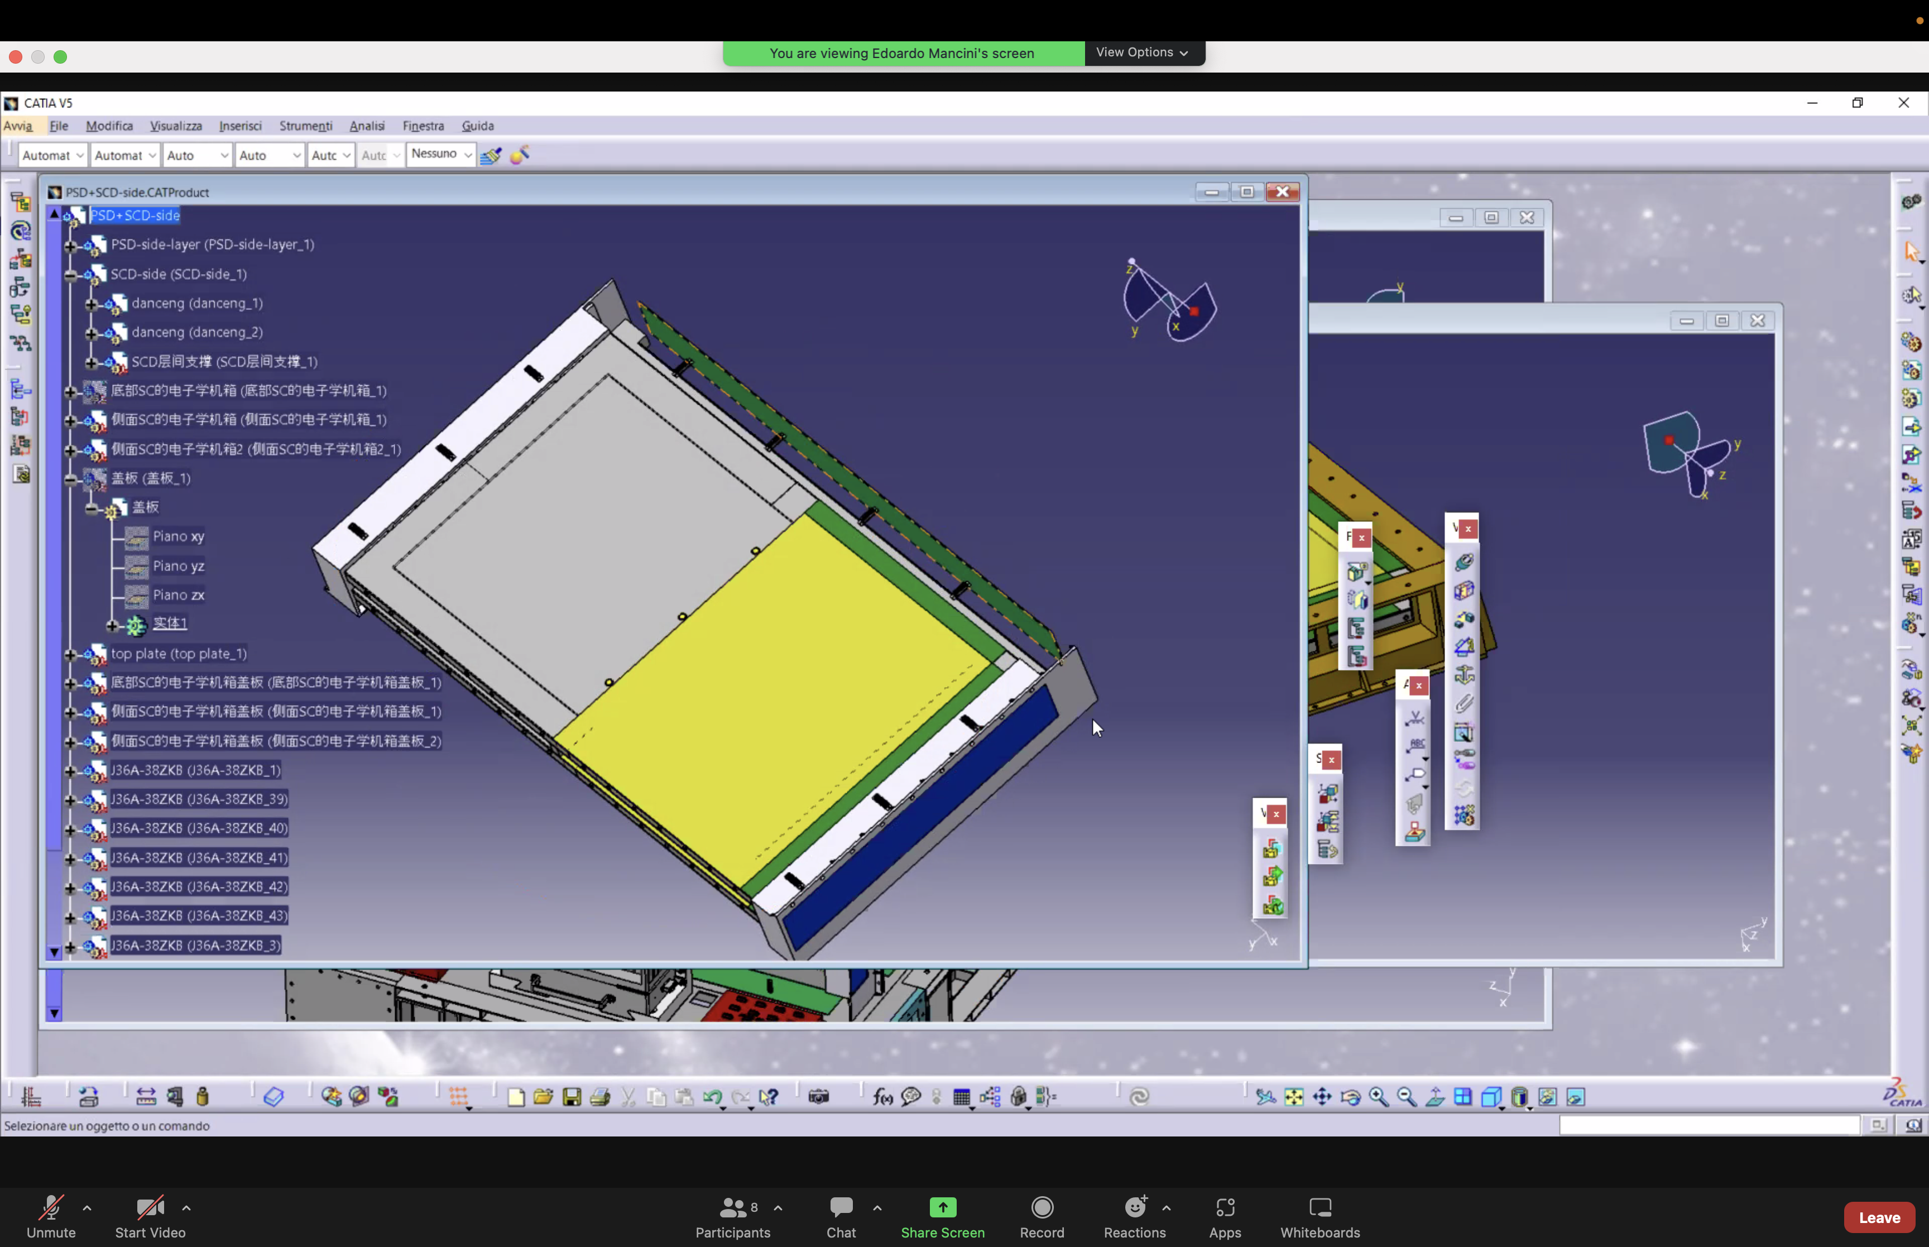Expand the top plate tree node

[70, 654]
